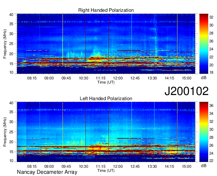Screen dimensions: 217x176
Task: Click the 40 MHz tick of the Right Handed plot
Action: coord(11,15)
